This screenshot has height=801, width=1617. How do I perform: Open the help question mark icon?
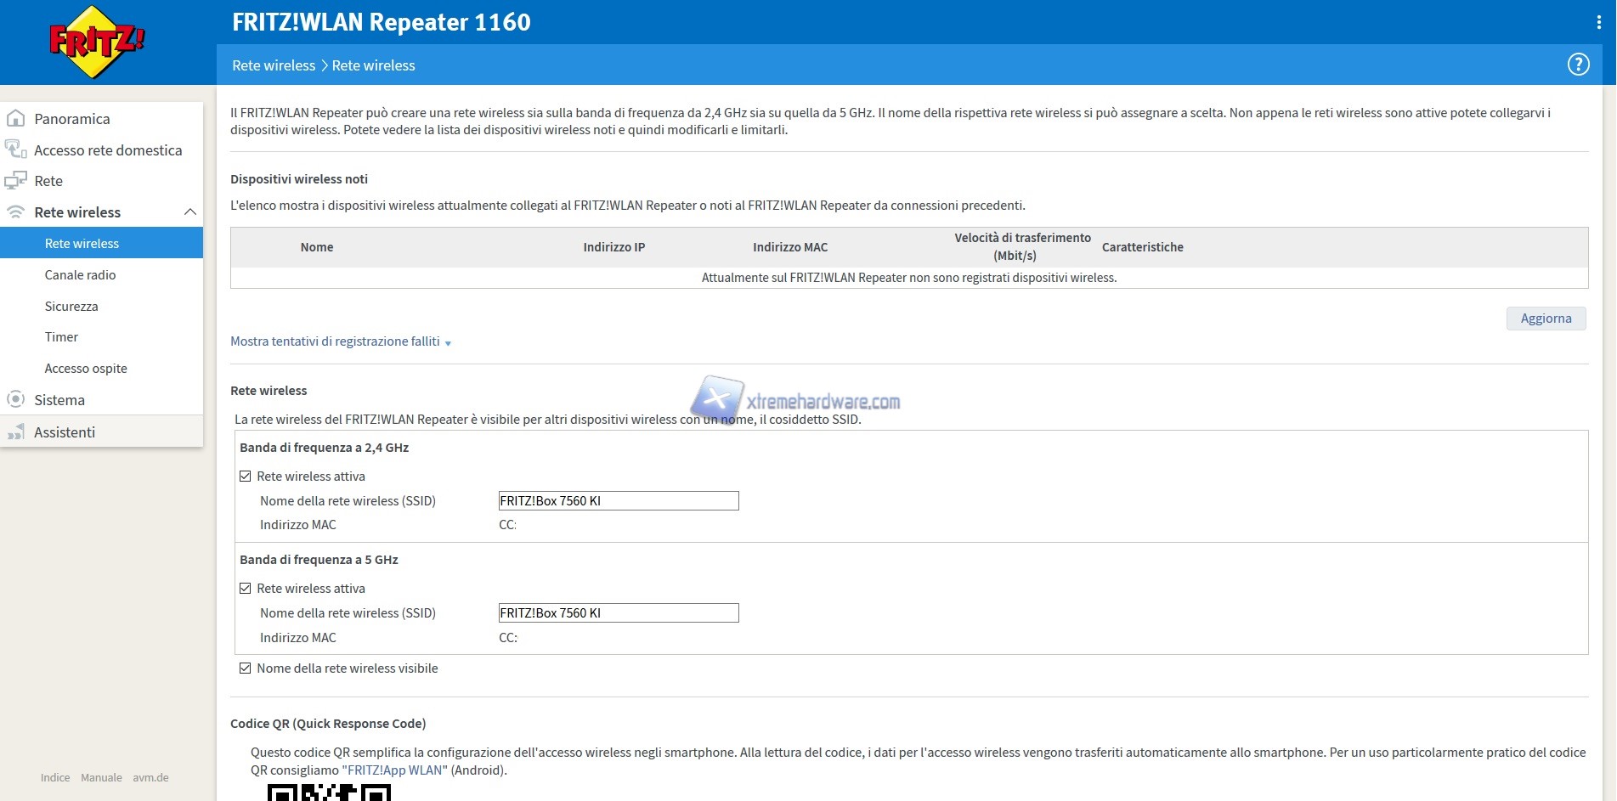coord(1578,65)
